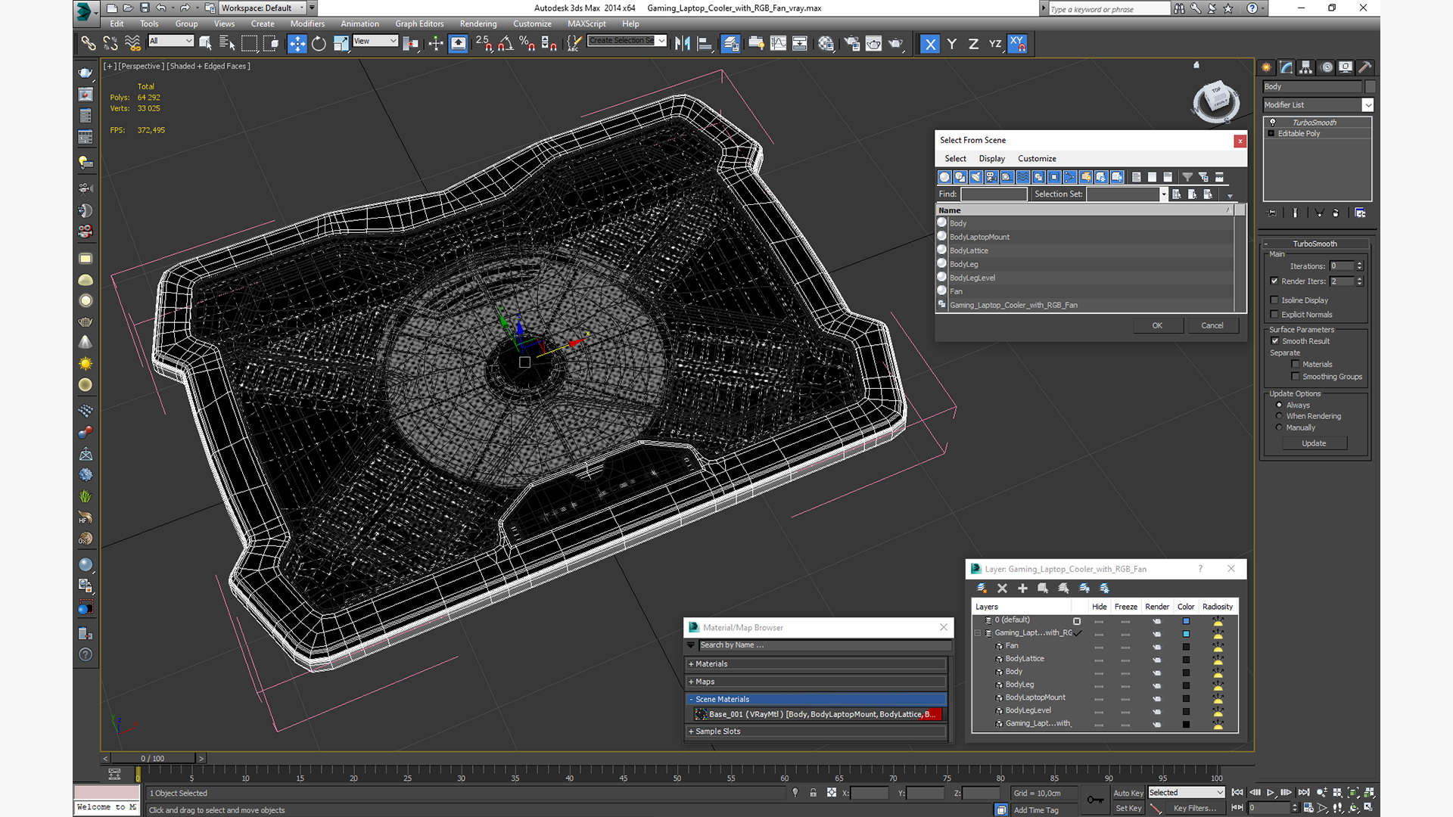
Task: Toggle Display Geometry filter in Select From Scene
Action: (944, 177)
